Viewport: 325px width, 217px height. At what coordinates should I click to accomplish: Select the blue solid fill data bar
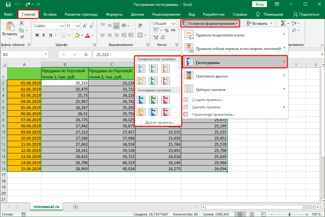coord(141,100)
